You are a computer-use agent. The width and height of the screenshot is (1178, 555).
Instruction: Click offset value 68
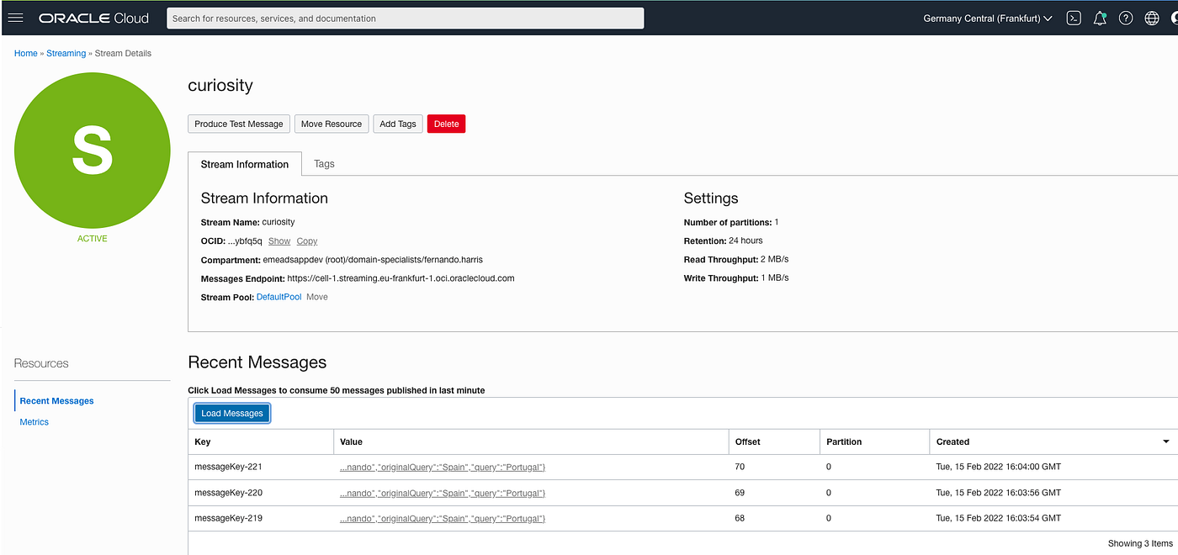pos(740,519)
